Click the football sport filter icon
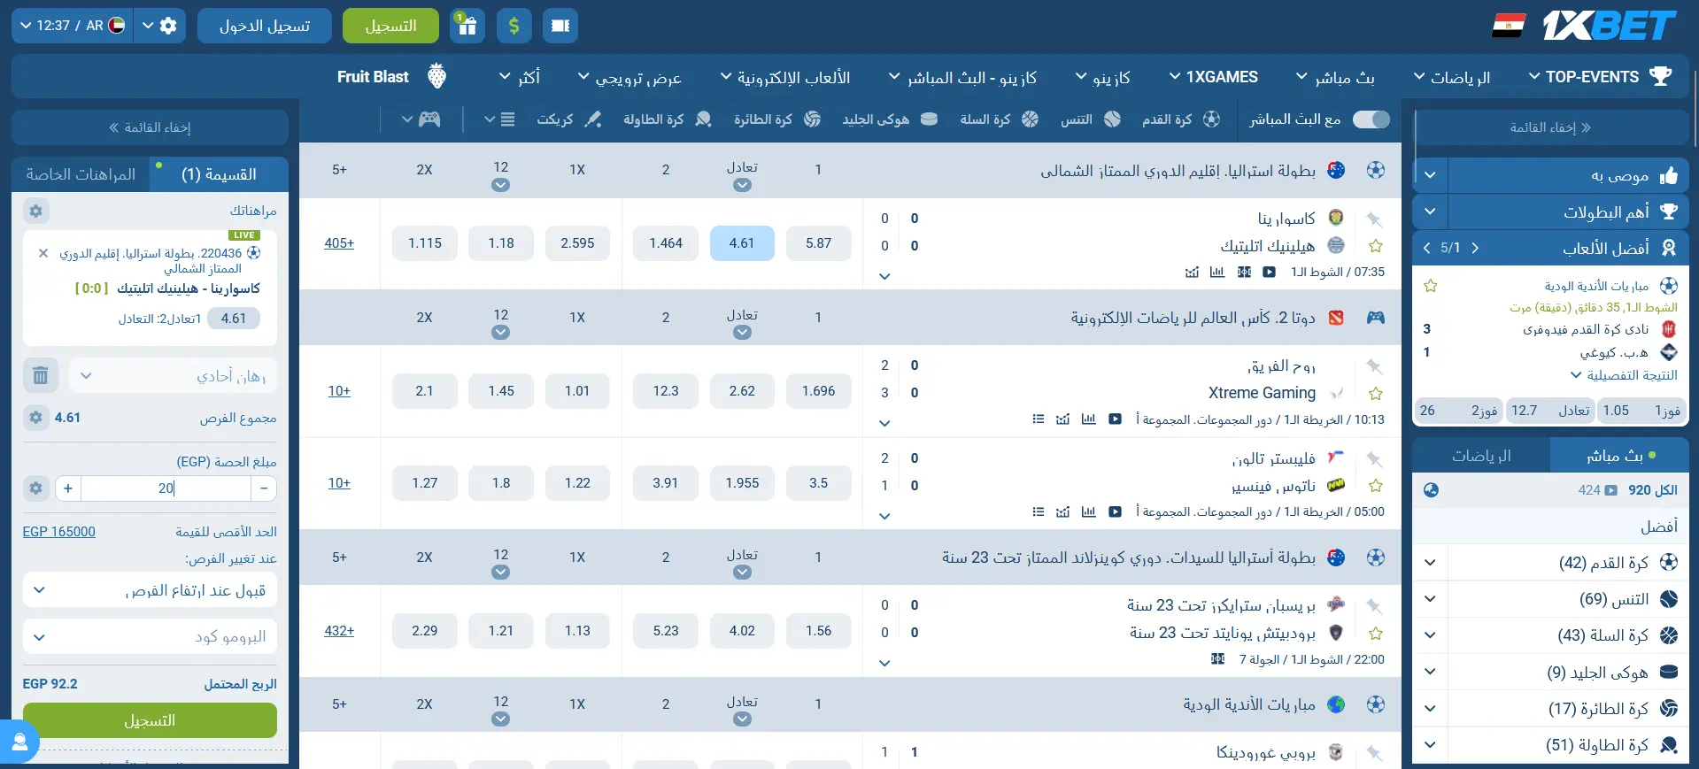 point(1211,119)
